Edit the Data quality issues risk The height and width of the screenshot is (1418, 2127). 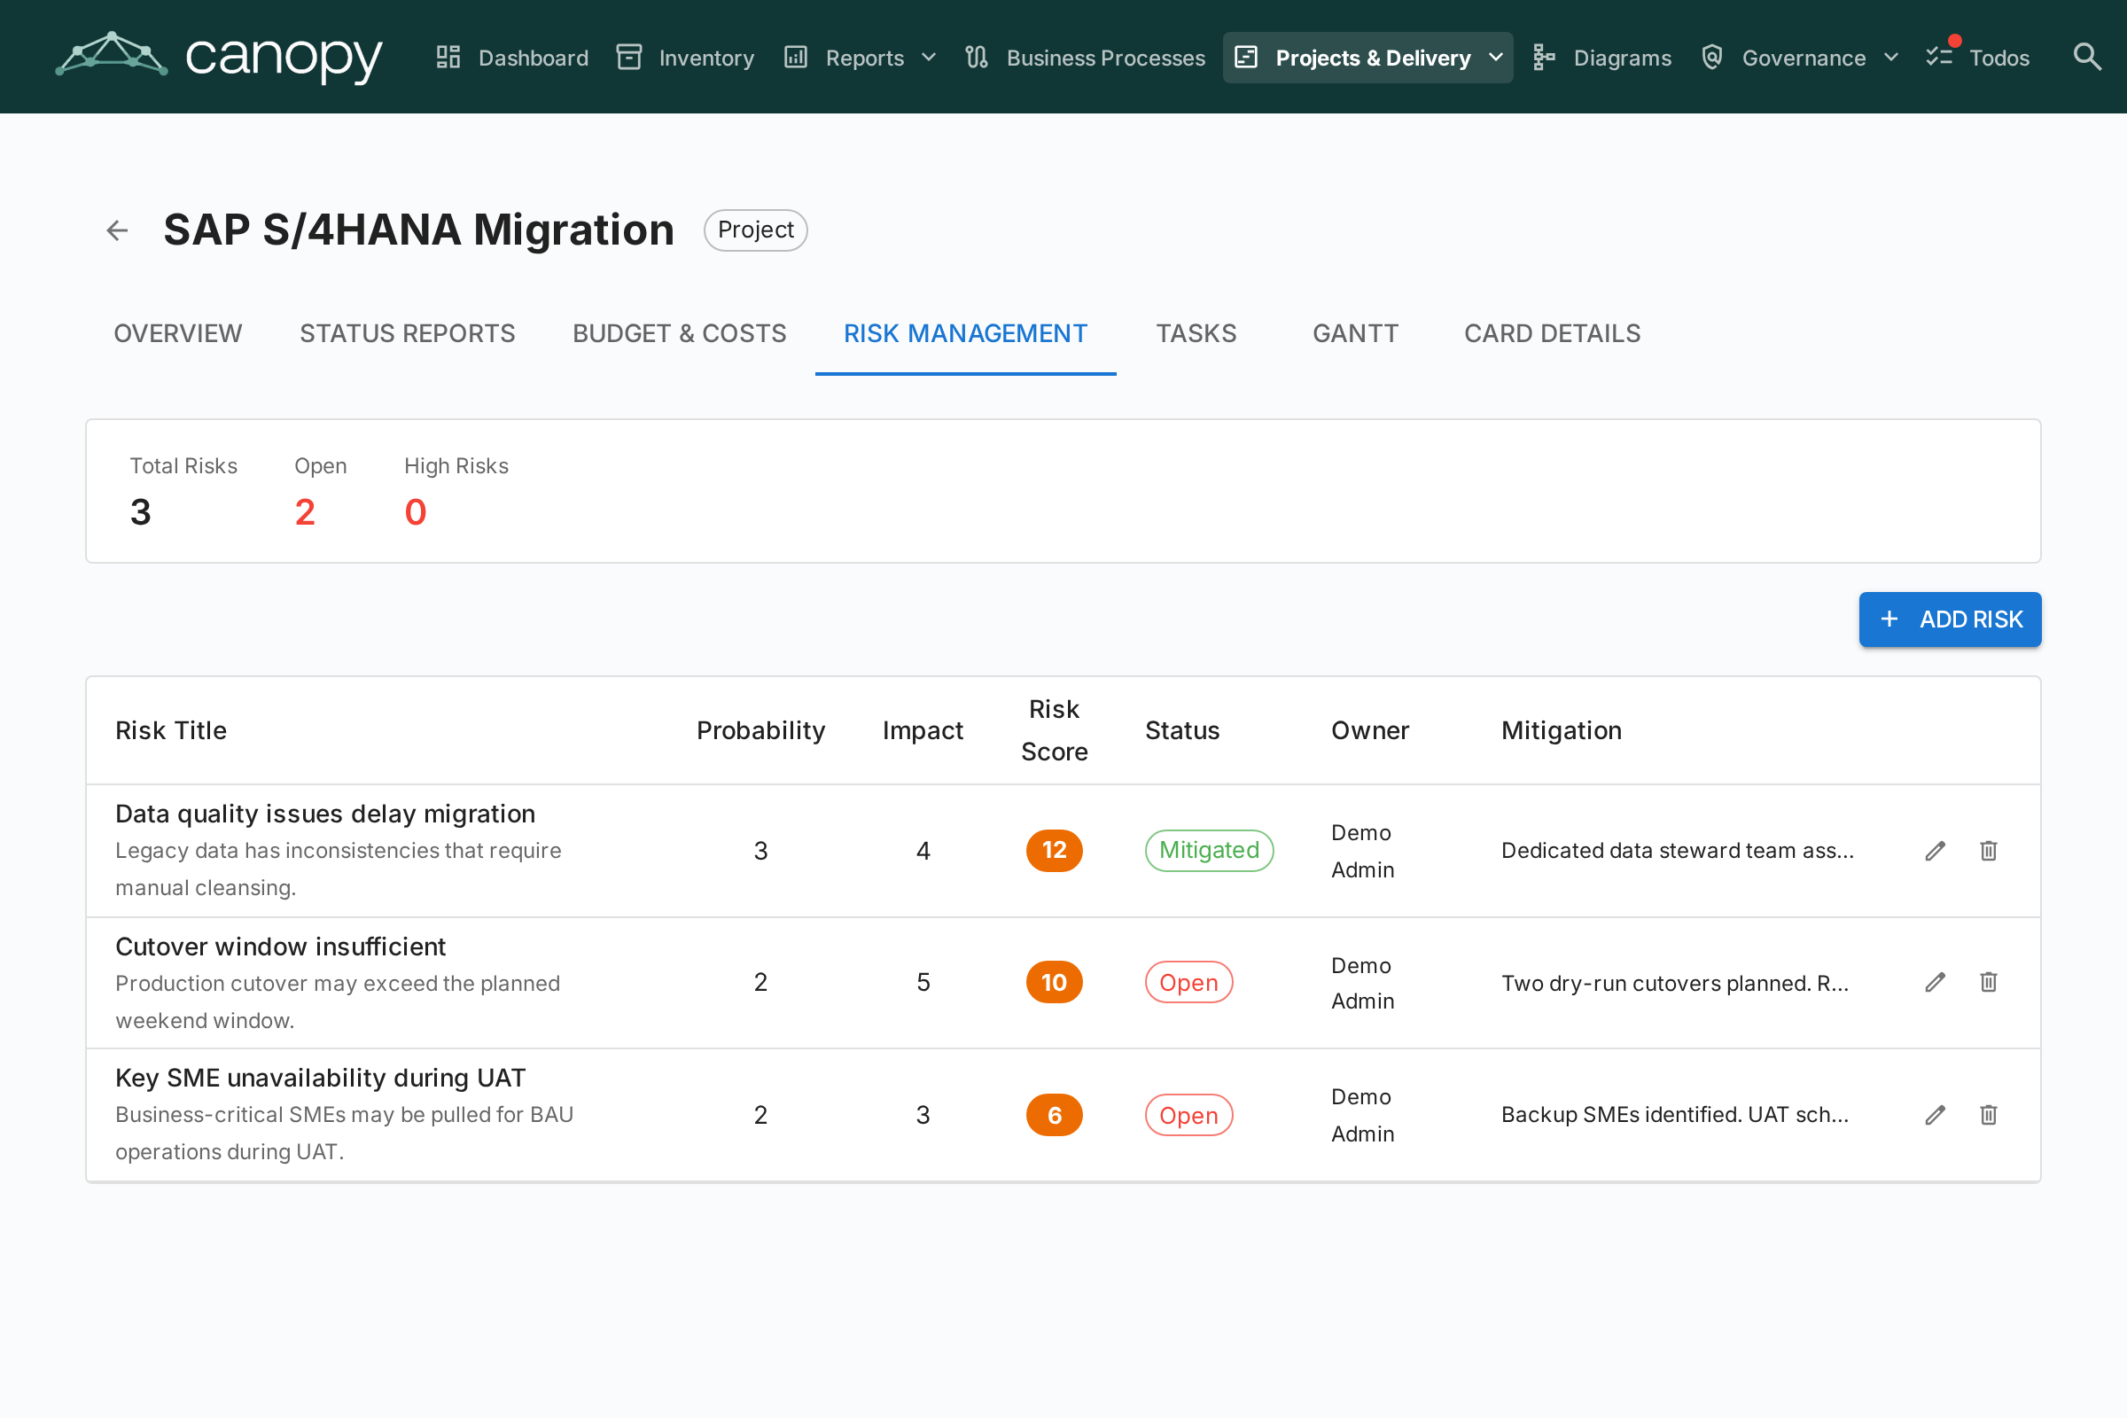[1936, 851]
